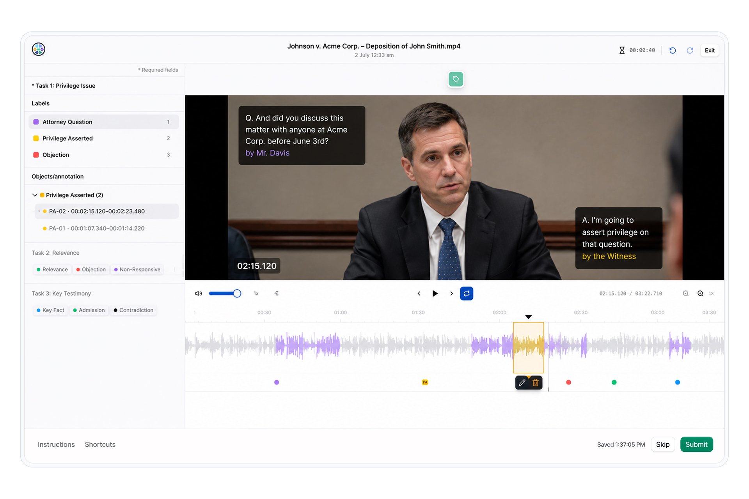Submit the annotation
The width and height of the screenshot is (749, 499).
pos(696,444)
